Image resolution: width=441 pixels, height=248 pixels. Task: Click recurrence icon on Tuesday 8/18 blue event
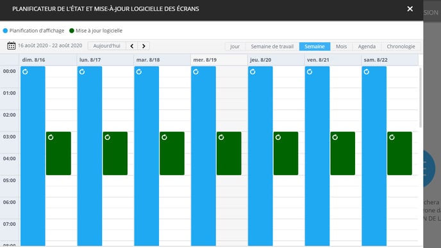coord(139,72)
